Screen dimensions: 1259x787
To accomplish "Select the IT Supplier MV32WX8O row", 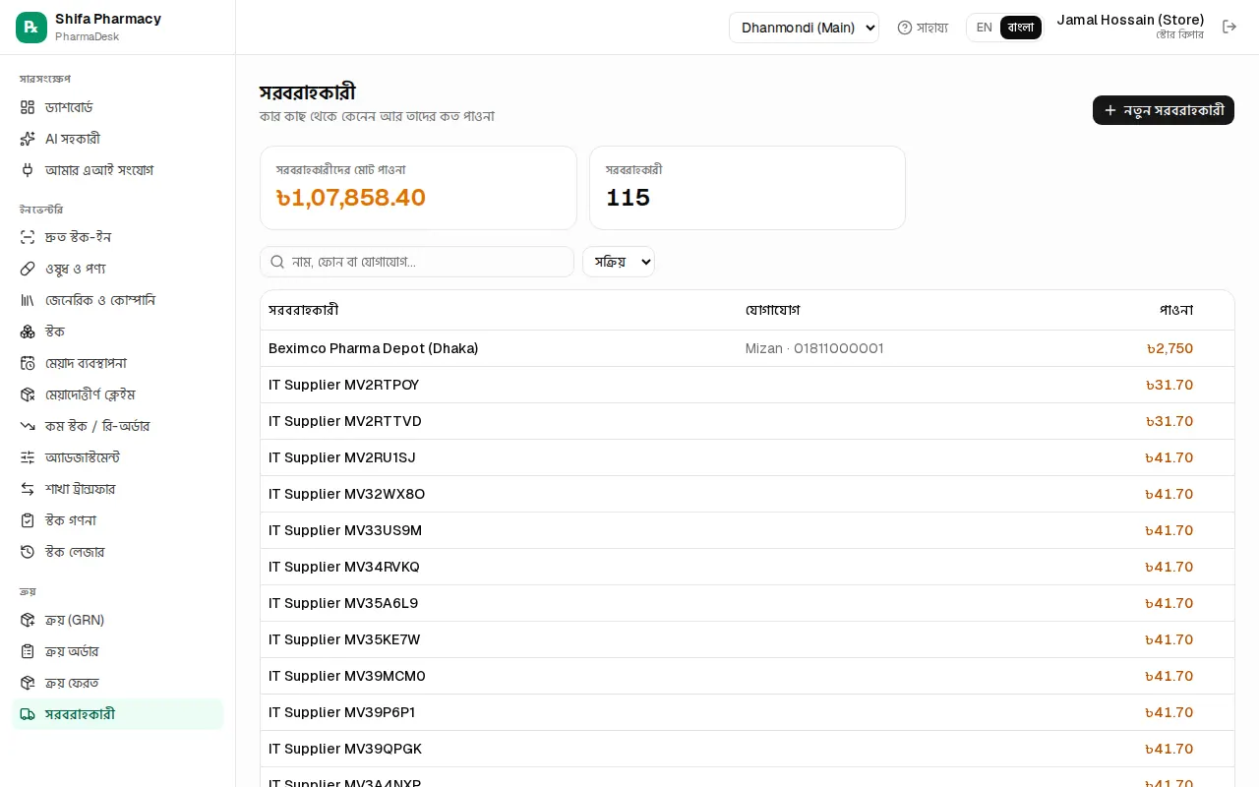I will tap(747, 494).
